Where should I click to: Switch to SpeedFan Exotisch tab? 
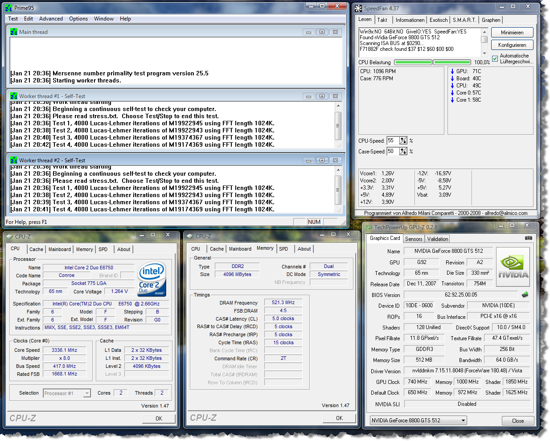coord(439,20)
